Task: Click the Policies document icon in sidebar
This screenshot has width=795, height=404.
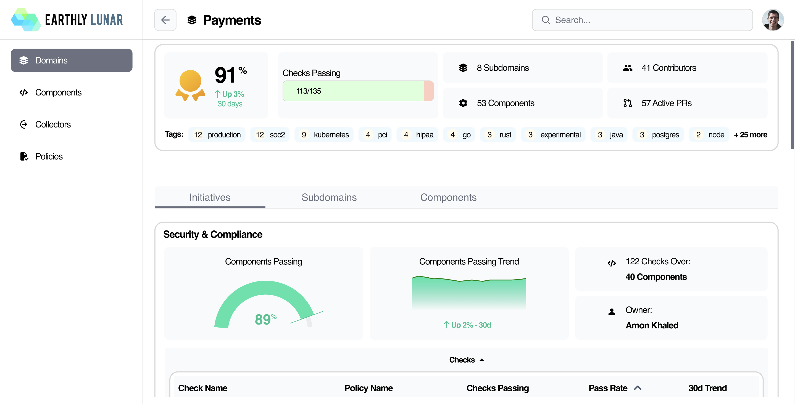Action: 24,156
